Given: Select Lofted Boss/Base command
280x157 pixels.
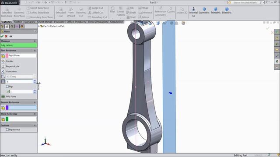Looking at the screenshot, I should tap(38, 13).
